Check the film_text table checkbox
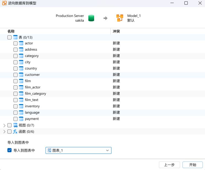Image resolution: width=205 pixels, height=170 pixels. [x=15, y=100]
